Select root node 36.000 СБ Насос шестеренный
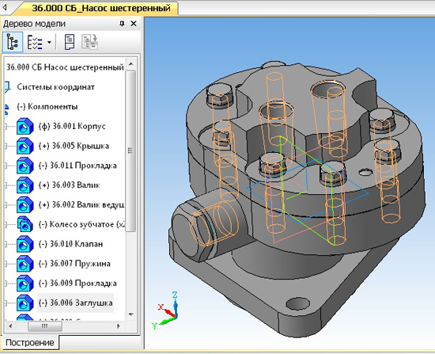The height and width of the screenshot is (354, 435). click(65, 67)
